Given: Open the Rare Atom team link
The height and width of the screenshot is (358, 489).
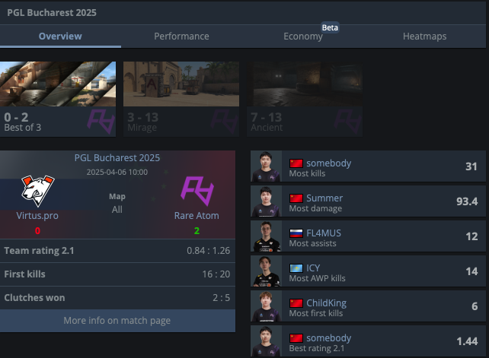Looking at the screenshot, I should pos(197,215).
